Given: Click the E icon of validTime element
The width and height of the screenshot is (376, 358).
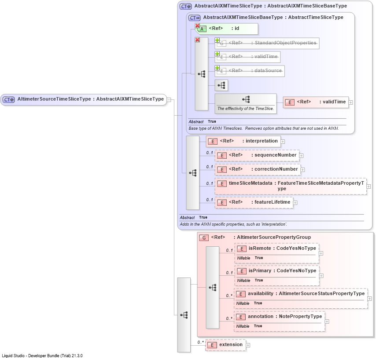Looking at the screenshot, I should click(290, 102).
